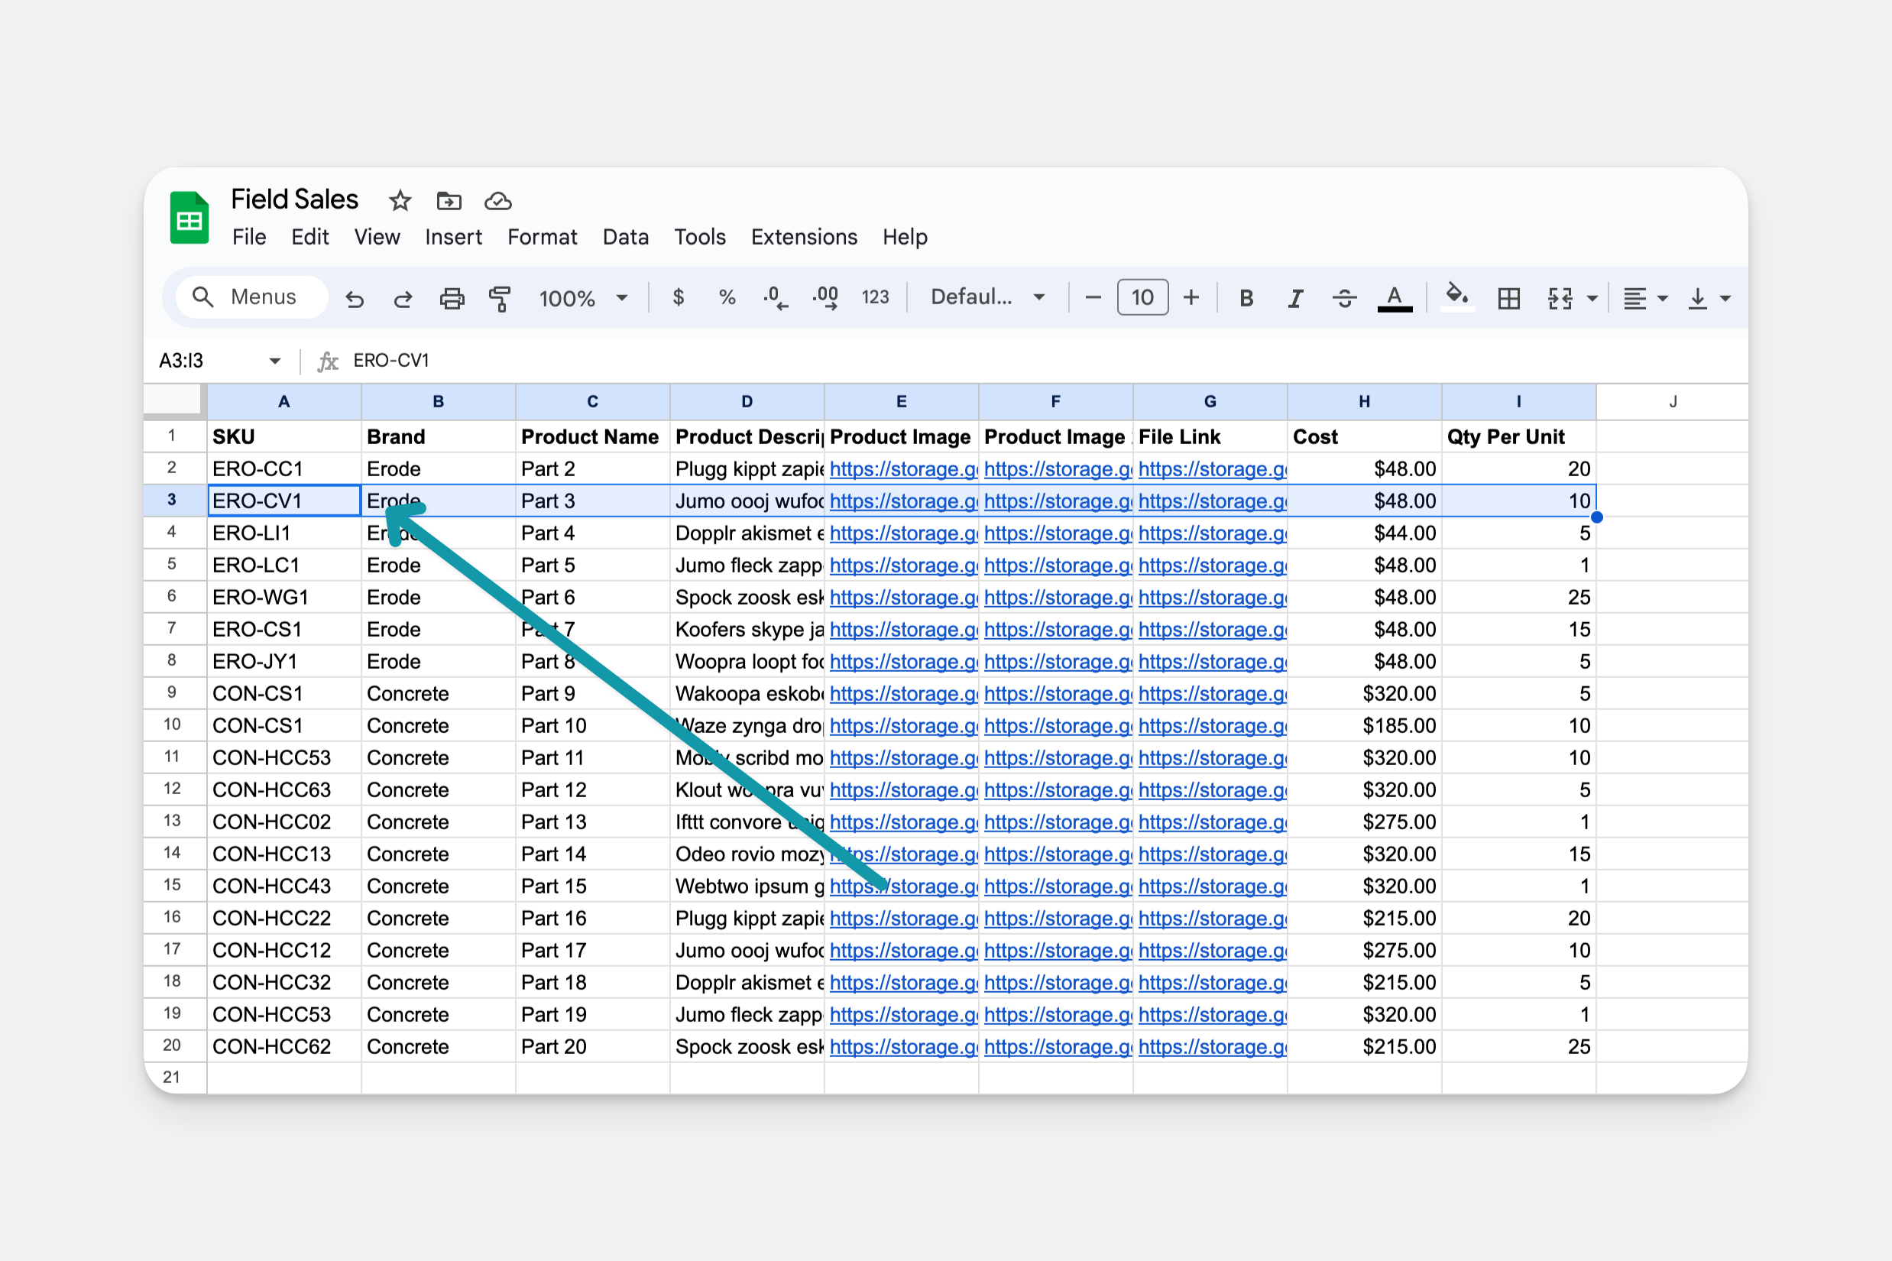Click the Undo arrow
This screenshot has width=1892, height=1261.
pyautogui.click(x=355, y=298)
